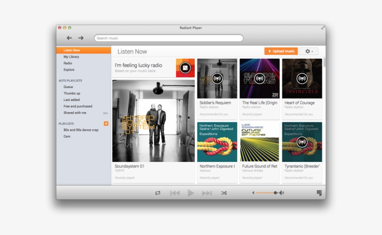Open the queue list icon
382x235 pixels.
319,193
